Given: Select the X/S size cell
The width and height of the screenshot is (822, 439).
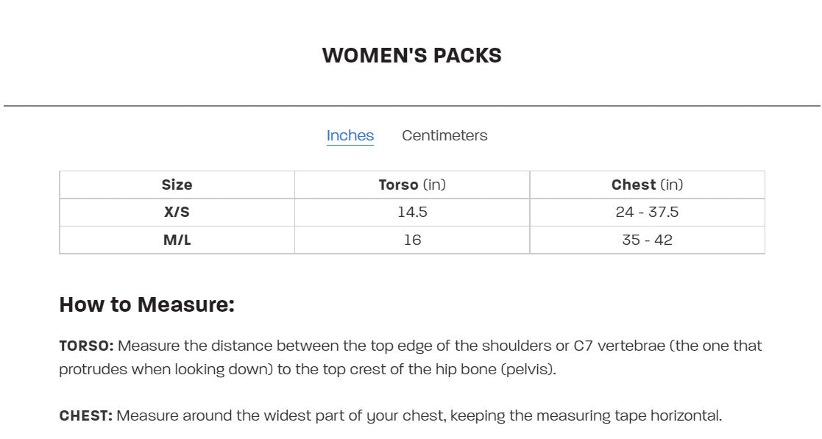Looking at the screenshot, I should point(177,212).
